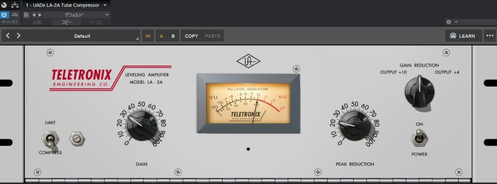497x184 pixels.
Task: Click the オート:オフ automation label
Action: coord(9,22)
